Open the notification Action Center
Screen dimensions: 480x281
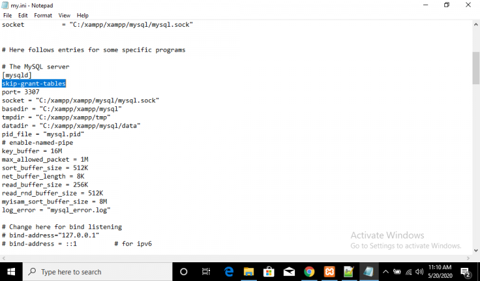(x=466, y=272)
